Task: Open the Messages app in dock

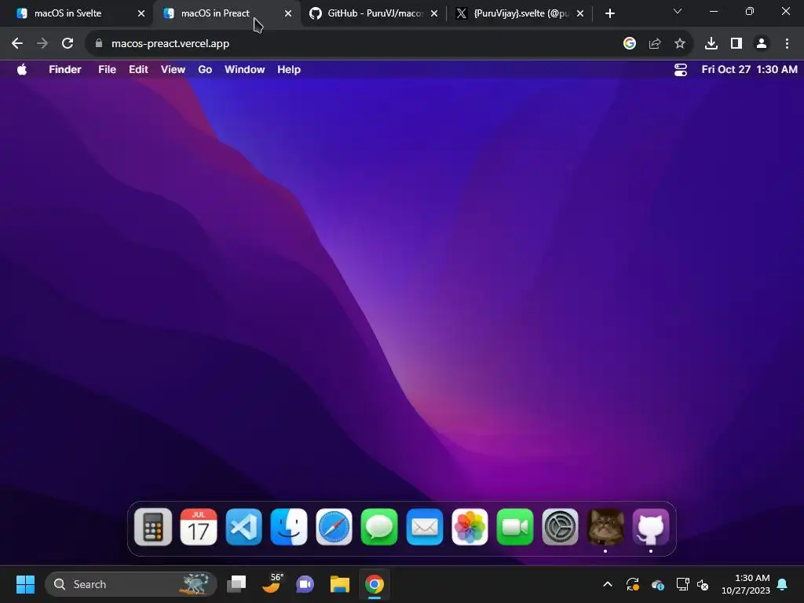Action: click(x=379, y=527)
